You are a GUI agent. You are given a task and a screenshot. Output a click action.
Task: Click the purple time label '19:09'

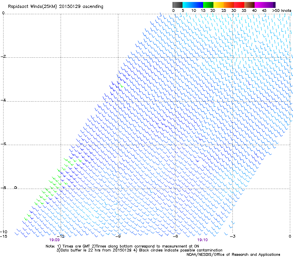coord(54,240)
